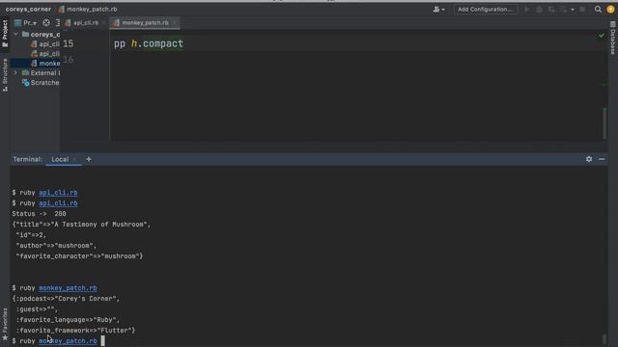Open Search Everywhere magnifier icon

coord(598,9)
